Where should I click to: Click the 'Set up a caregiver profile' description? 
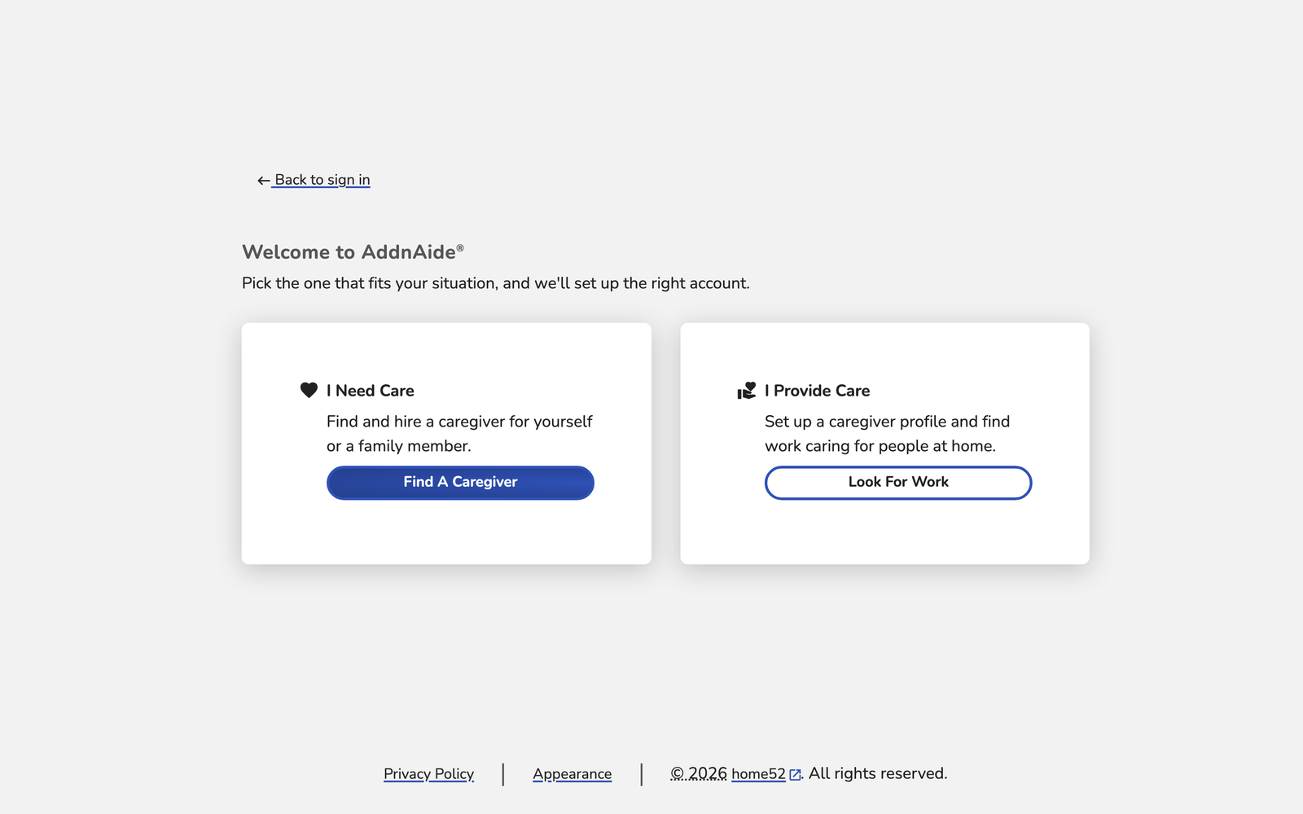click(x=887, y=434)
